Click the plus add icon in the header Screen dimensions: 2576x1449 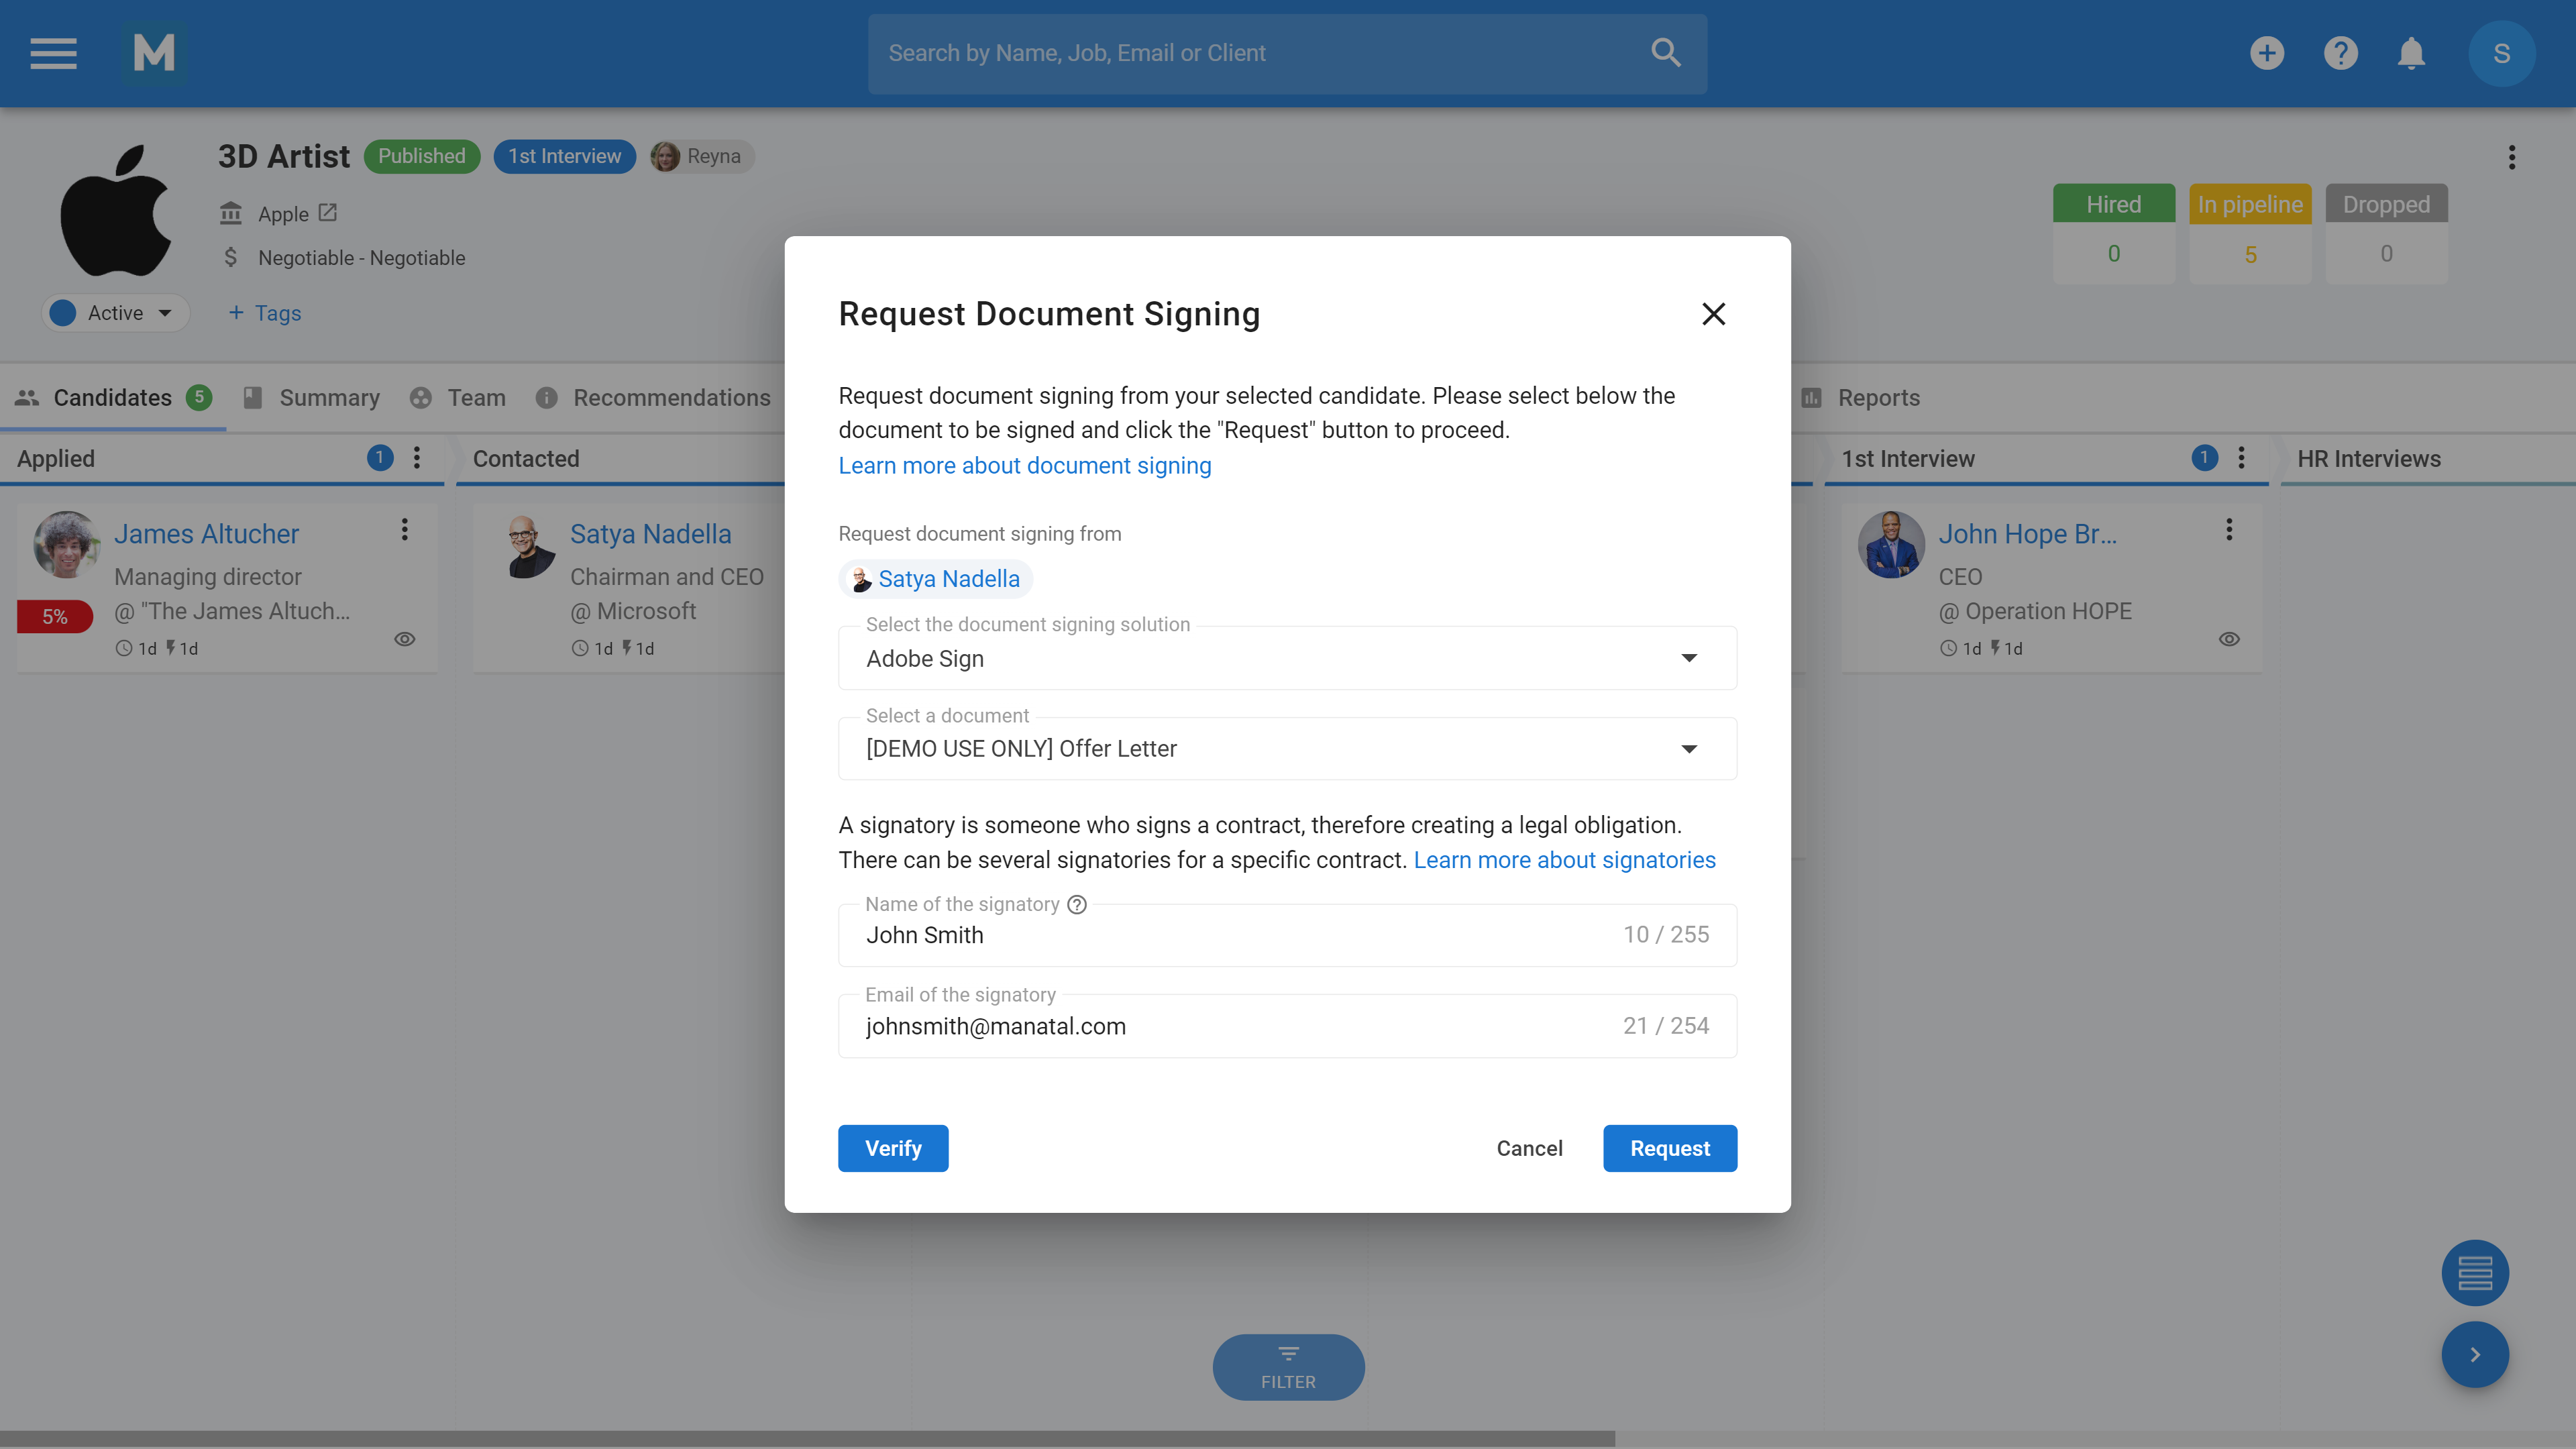point(2267,53)
